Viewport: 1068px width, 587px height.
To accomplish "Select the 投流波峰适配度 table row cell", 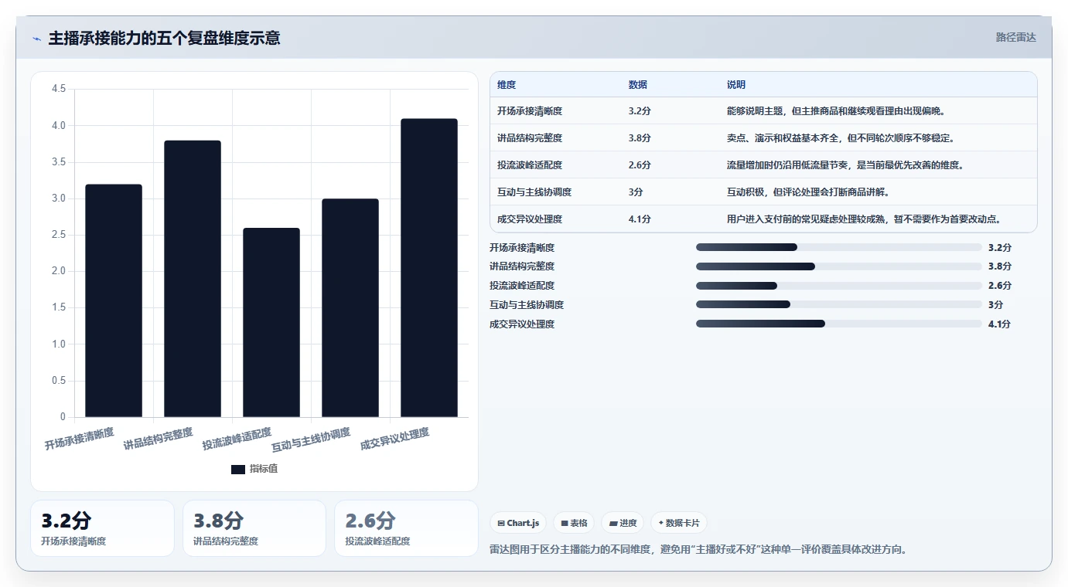I will pyautogui.click(x=530, y=165).
